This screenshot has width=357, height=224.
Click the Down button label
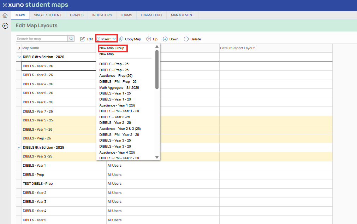click(174, 39)
